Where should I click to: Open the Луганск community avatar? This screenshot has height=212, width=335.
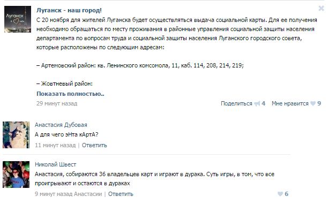pyautogui.click(x=18, y=19)
